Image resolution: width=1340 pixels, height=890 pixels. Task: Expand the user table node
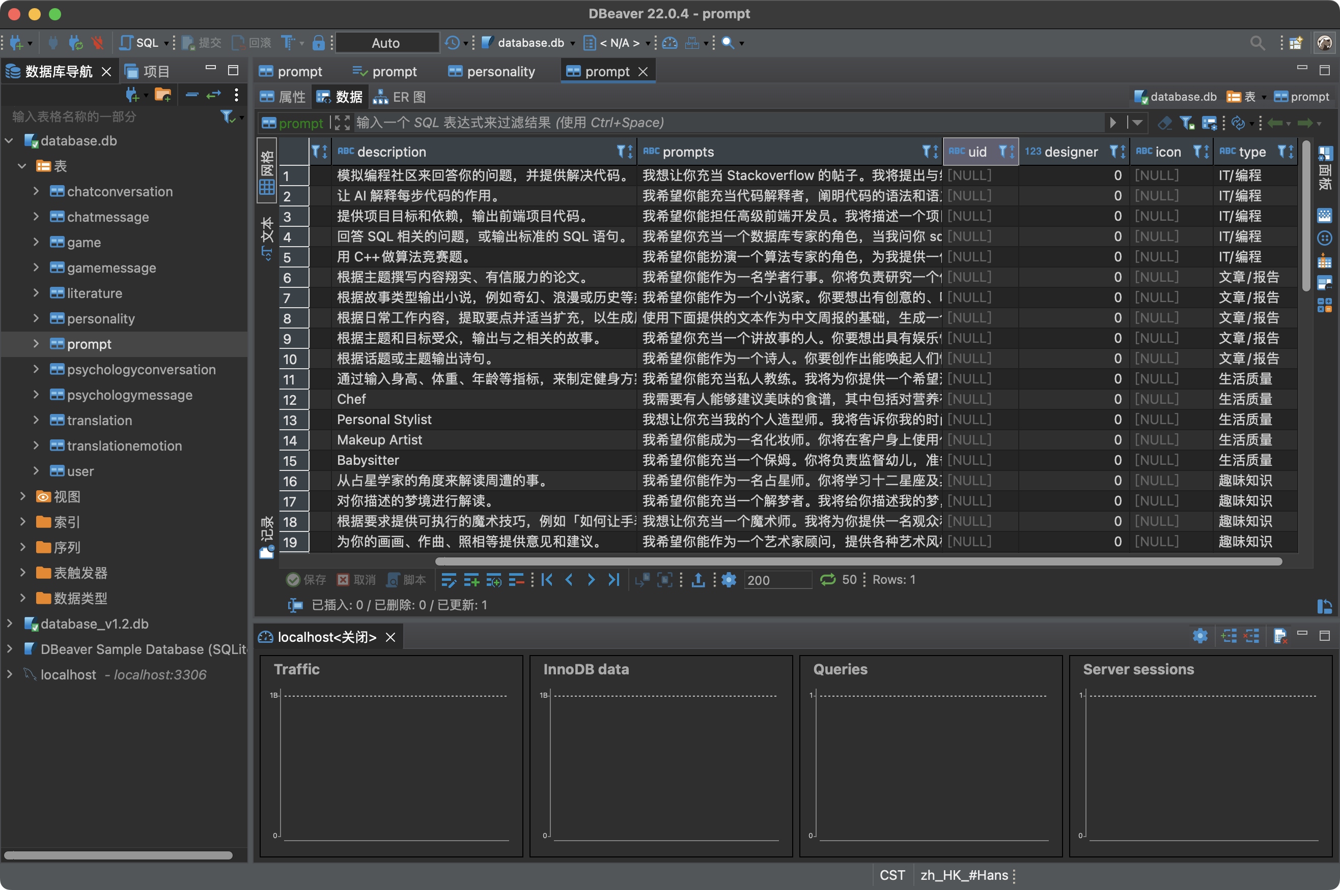(x=36, y=471)
